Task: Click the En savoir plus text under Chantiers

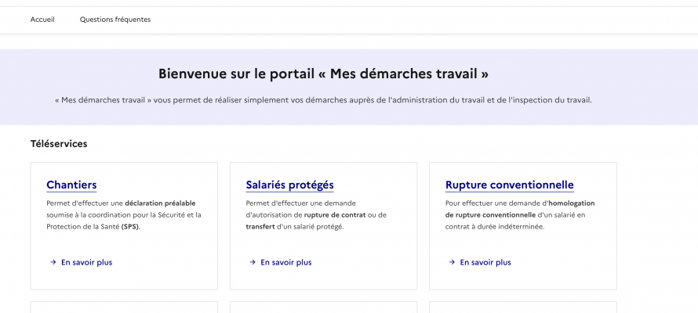Action: click(x=86, y=262)
